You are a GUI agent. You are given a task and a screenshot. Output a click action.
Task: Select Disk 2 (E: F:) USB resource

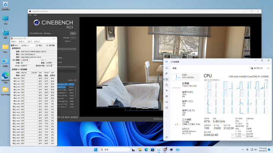coord(185,113)
